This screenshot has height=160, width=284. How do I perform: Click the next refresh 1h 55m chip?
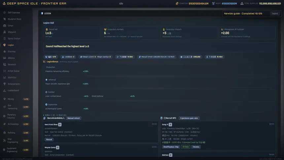tap(125, 57)
